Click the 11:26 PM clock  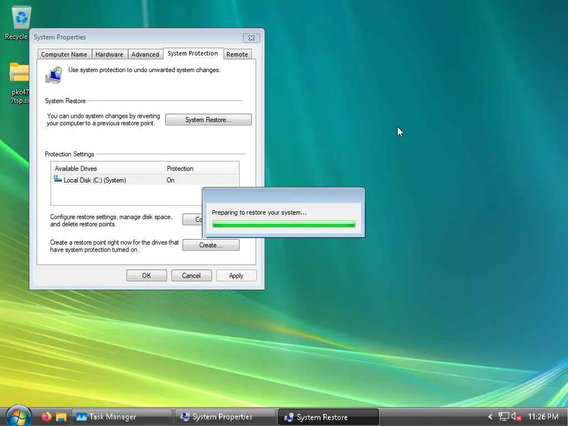click(543, 417)
